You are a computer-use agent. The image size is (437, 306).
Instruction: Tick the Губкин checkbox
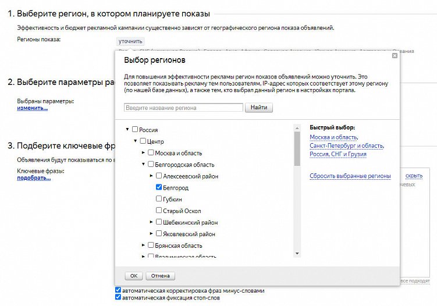159,200
